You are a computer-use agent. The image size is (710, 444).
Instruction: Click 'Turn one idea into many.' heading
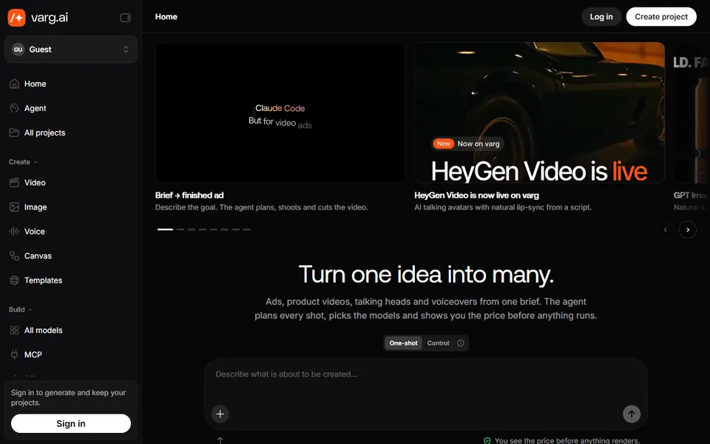point(426,275)
